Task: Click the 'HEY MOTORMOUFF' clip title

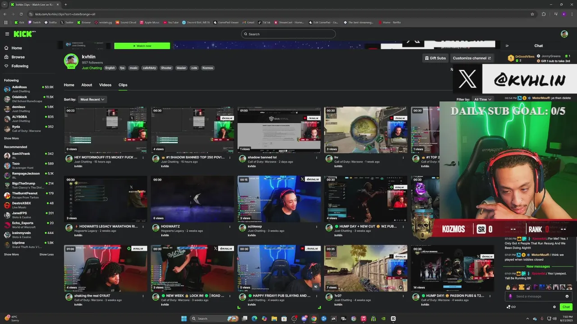Action: point(106,157)
